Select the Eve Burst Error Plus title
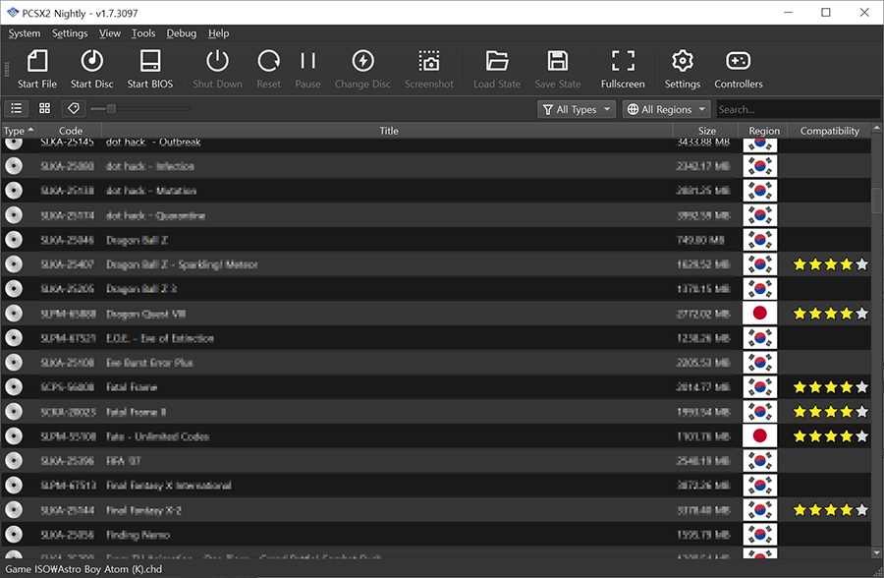 point(150,363)
